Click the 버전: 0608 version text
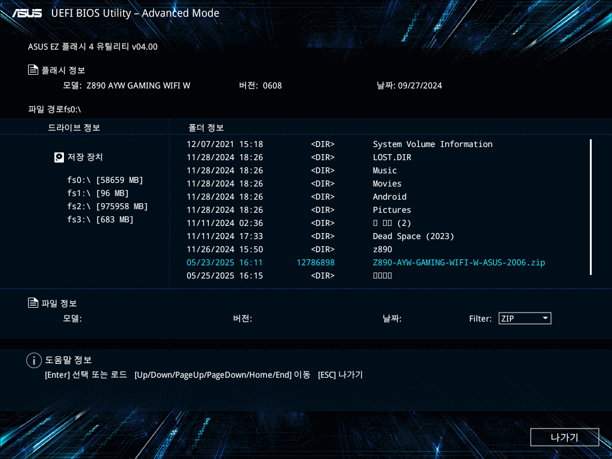 pyautogui.click(x=260, y=85)
